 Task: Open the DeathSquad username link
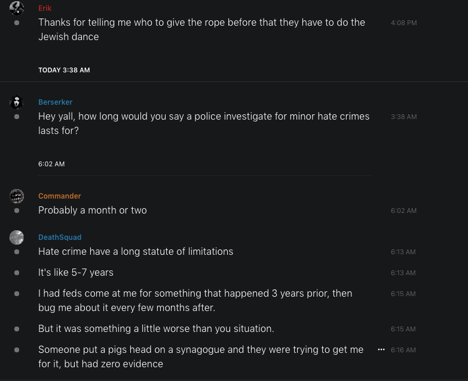point(60,237)
